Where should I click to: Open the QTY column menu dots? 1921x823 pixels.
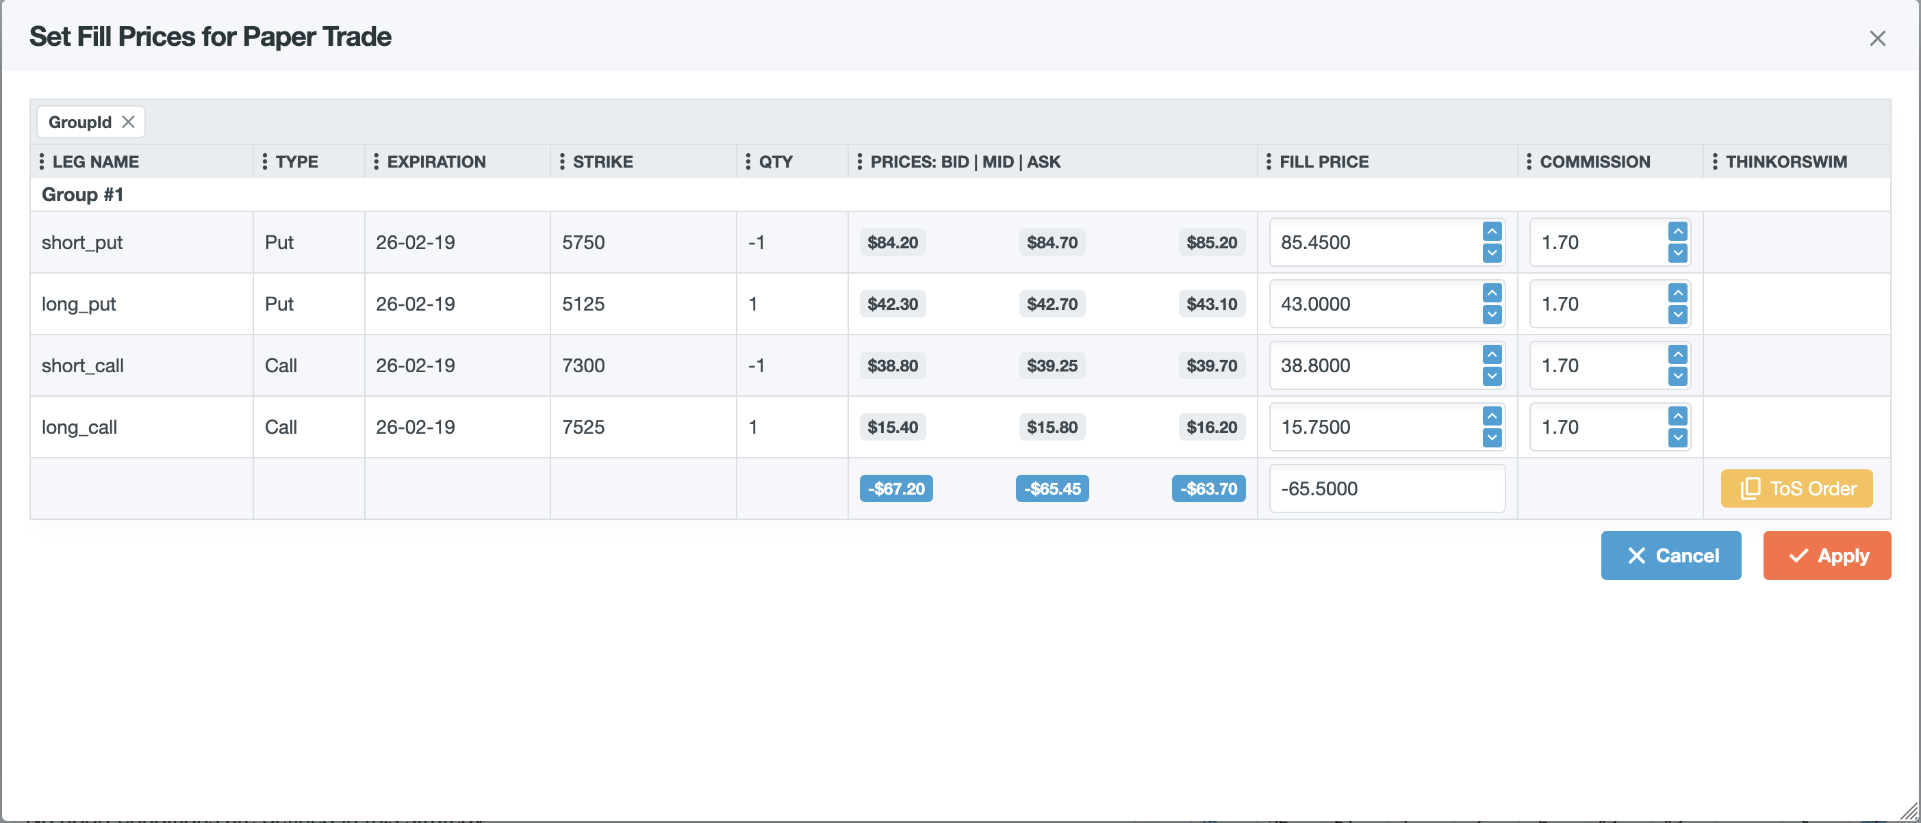[x=748, y=161]
